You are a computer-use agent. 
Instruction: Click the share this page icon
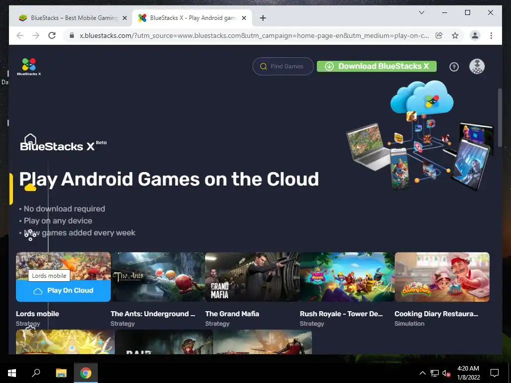pyautogui.click(x=439, y=35)
